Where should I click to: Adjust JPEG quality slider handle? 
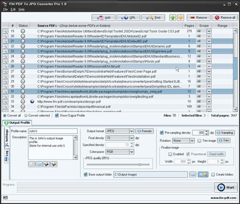pyautogui.click(x=140, y=164)
